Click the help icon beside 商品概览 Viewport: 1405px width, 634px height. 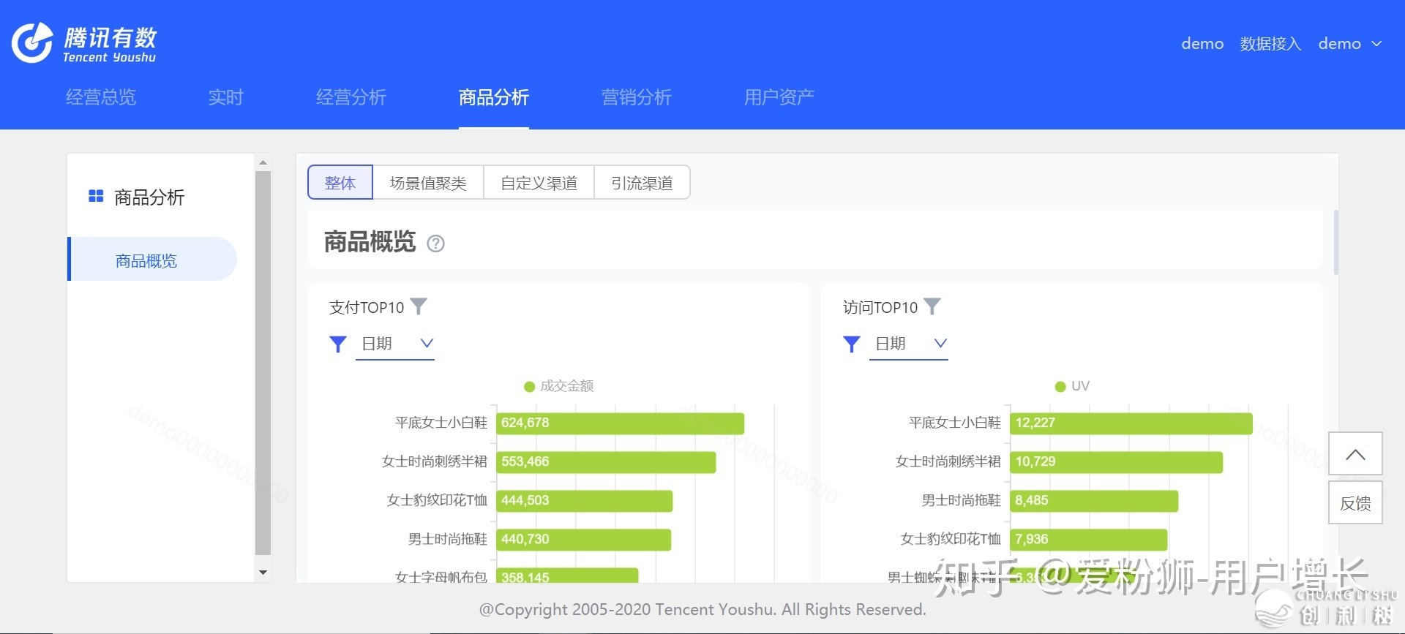[435, 244]
